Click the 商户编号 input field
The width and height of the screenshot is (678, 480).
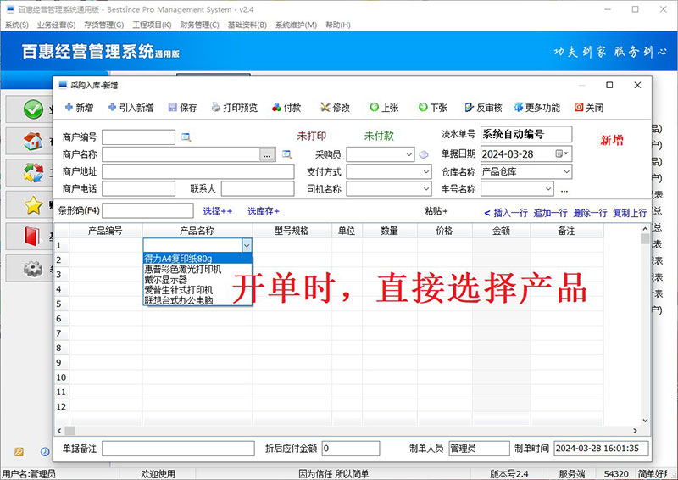click(x=139, y=137)
